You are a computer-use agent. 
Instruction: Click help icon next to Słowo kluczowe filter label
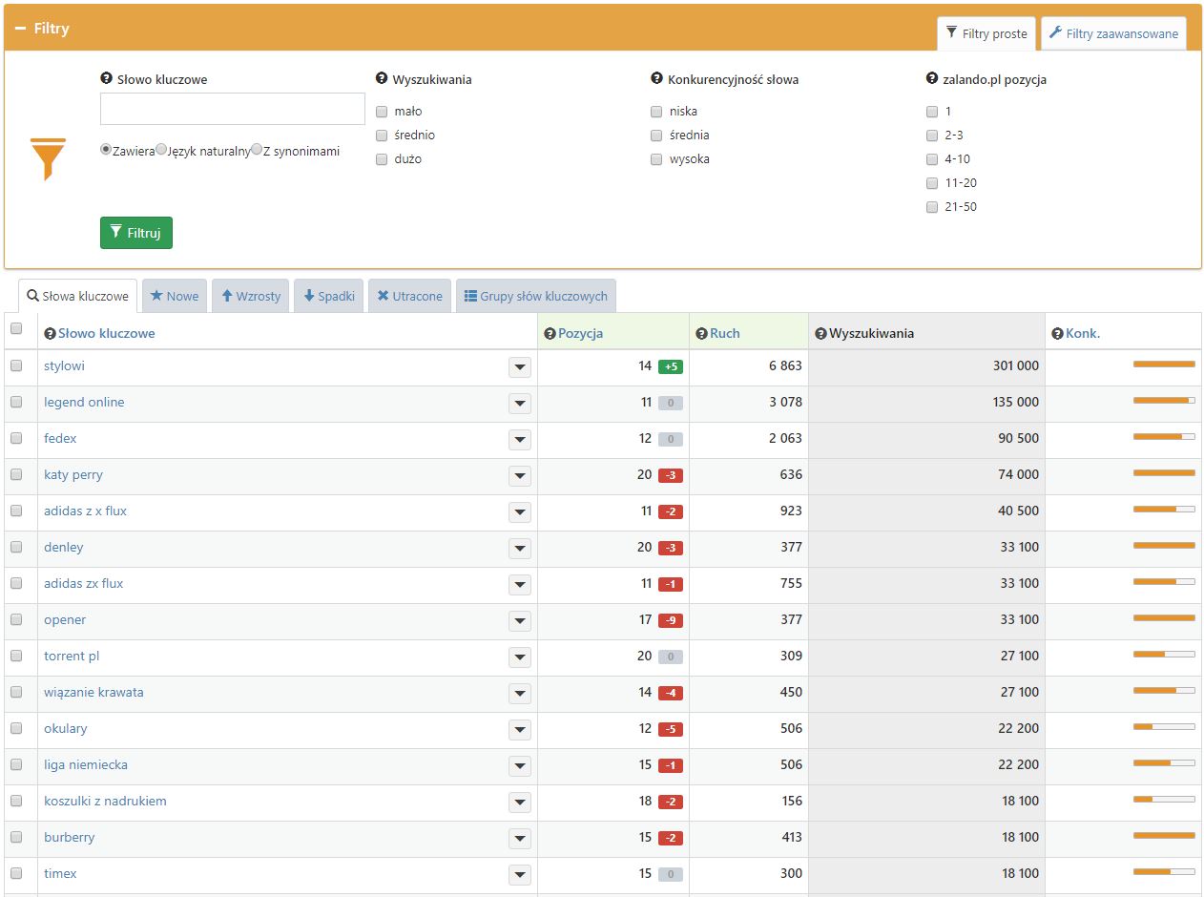(x=107, y=79)
